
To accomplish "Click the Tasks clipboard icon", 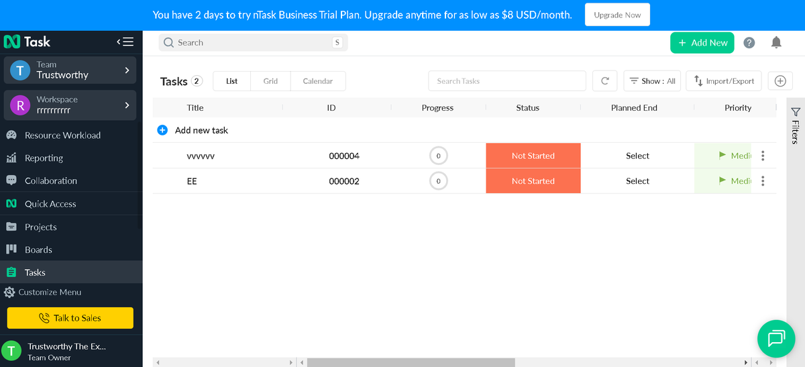I will [11, 272].
